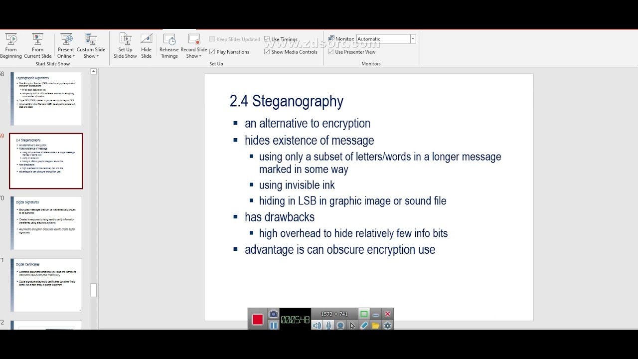Open Set Up Slide Show dialog
This screenshot has height=359, width=638.
coord(125,46)
